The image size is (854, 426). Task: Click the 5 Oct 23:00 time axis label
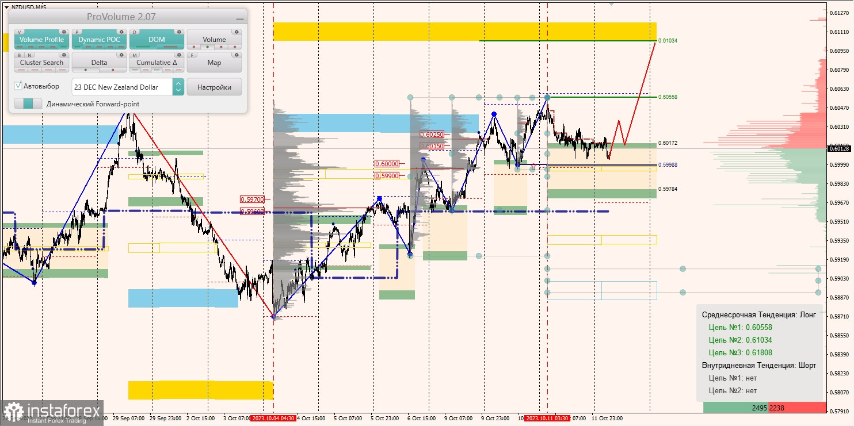[x=385, y=419]
